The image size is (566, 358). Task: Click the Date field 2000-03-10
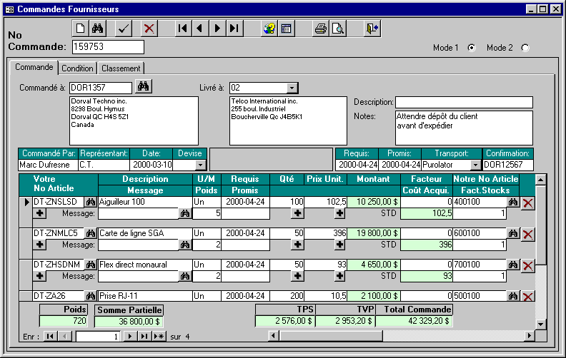[152, 165]
